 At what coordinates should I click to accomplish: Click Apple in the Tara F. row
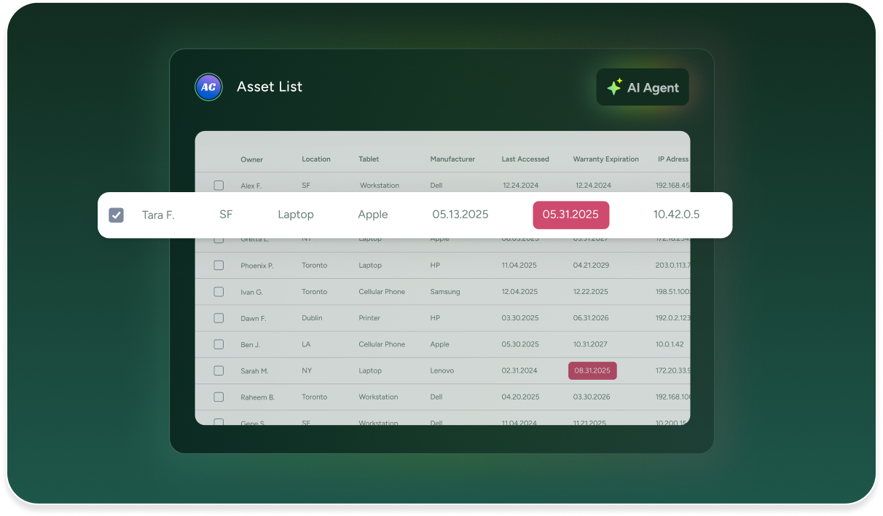[x=373, y=215]
